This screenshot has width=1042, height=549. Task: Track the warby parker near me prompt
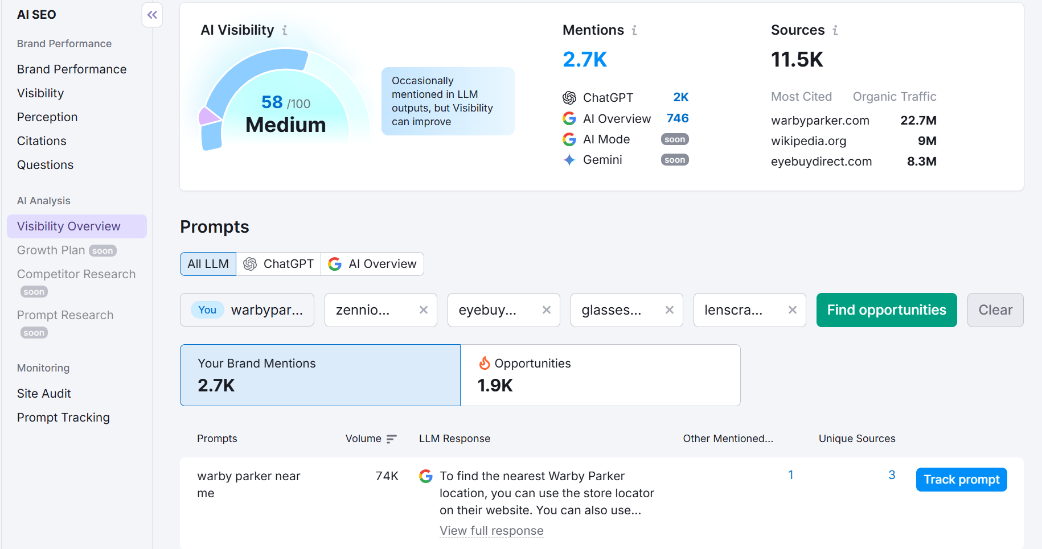point(961,480)
